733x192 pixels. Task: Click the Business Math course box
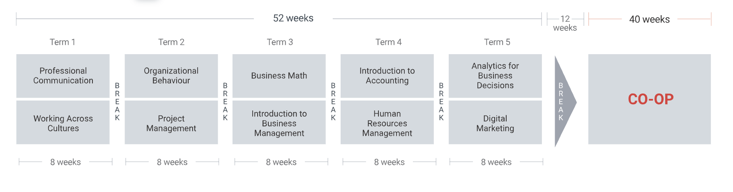click(279, 76)
